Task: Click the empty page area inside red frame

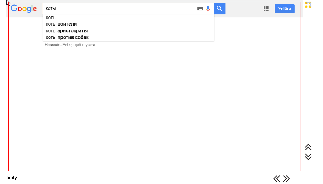Action: (154, 107)
